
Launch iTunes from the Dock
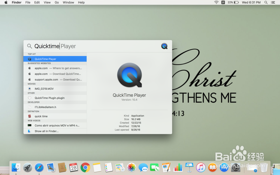tap(201, 167)
